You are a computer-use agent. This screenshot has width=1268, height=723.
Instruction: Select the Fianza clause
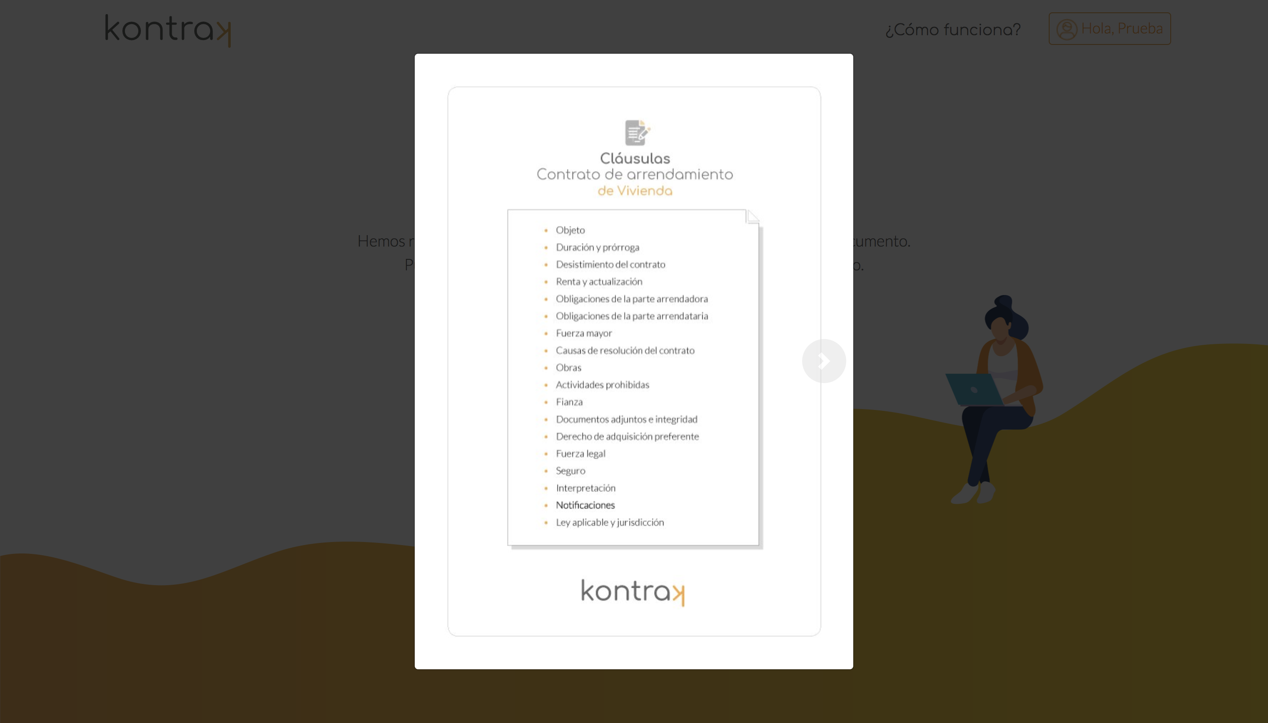pos(569,402)
